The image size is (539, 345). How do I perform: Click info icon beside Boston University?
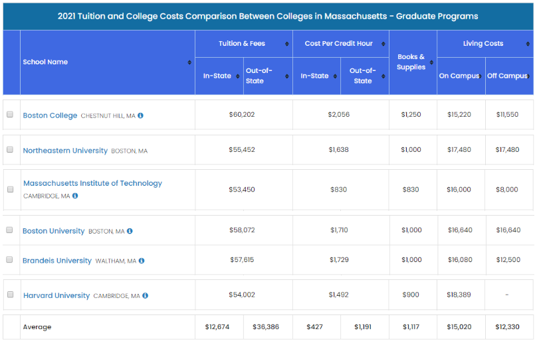(x=130, y=231)
